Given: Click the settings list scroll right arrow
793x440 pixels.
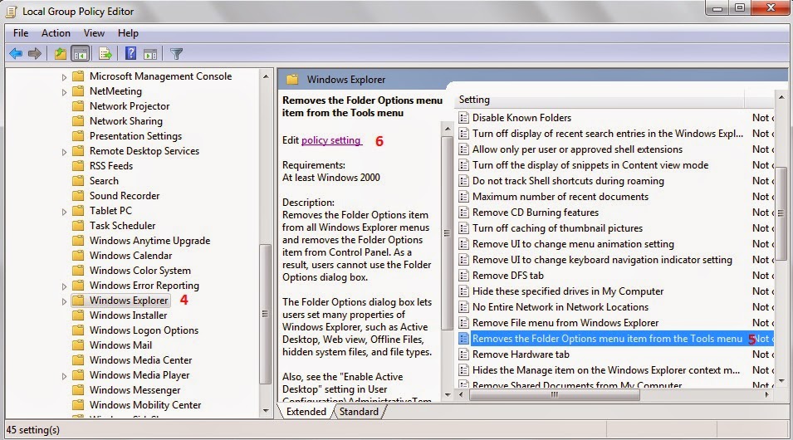Looking at the screenshot, I should click(768, 394).
